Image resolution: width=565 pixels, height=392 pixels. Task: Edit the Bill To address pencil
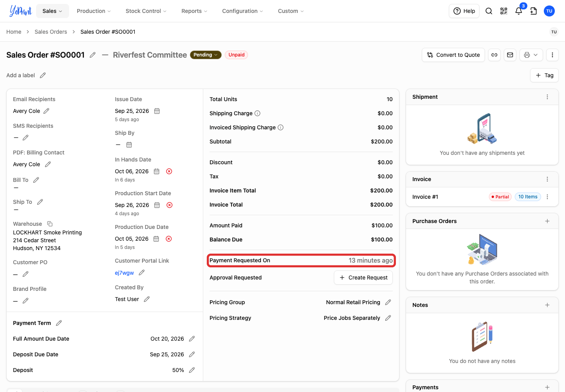(x=36, y=180)
